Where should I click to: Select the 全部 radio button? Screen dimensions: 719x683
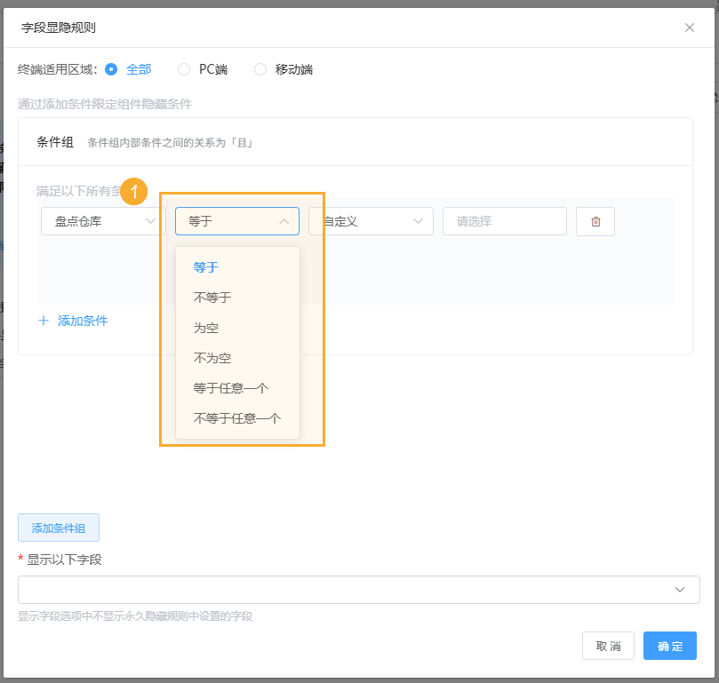point(110,68)
